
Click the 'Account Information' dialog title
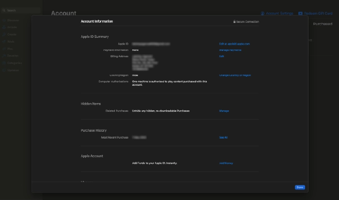coord(97,21)
